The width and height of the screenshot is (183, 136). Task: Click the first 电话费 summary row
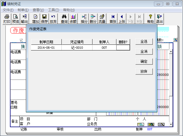(18, 55)
